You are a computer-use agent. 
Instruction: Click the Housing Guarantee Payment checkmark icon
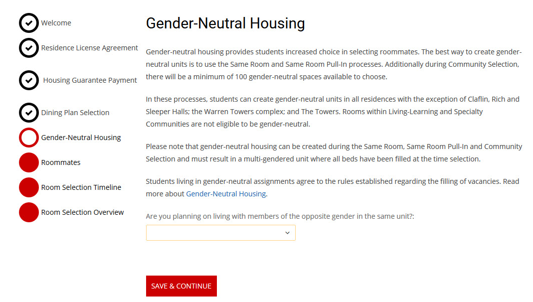(x=29, y=80)
